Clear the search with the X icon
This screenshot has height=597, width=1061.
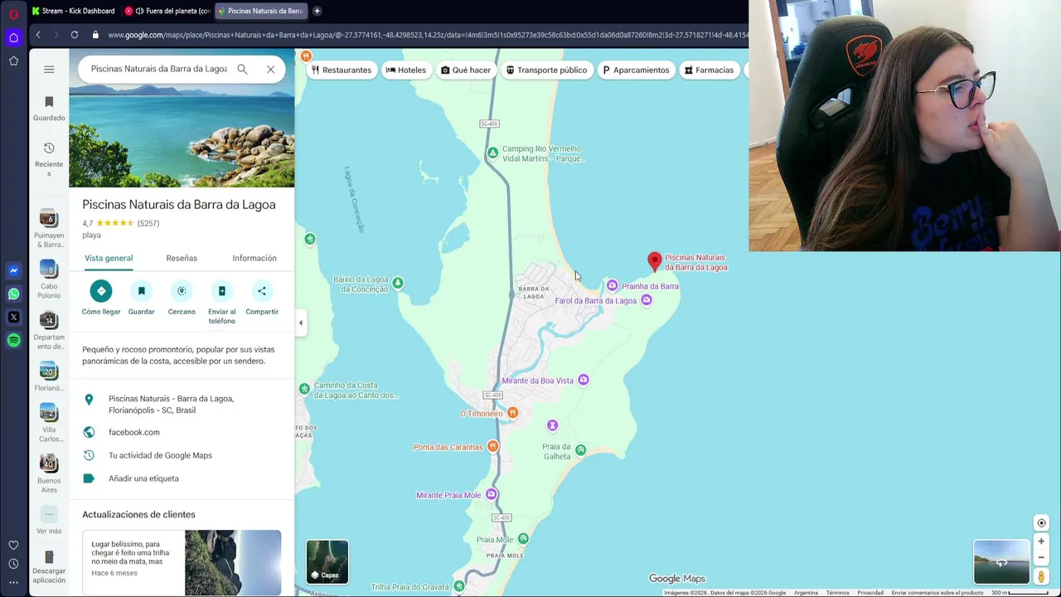pos(270,70)
